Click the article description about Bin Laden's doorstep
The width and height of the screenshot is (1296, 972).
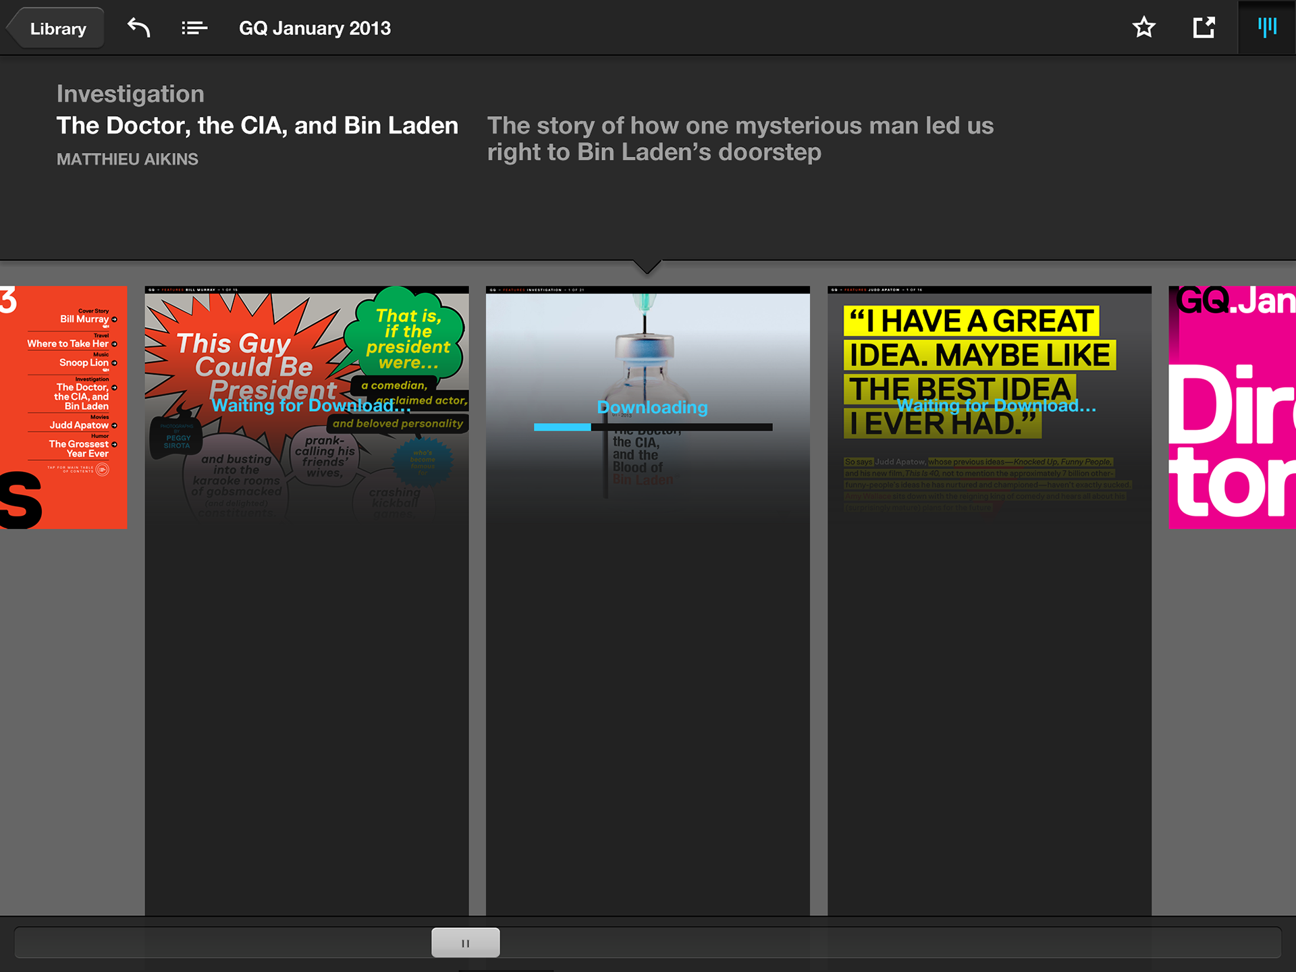pos(740,138)
